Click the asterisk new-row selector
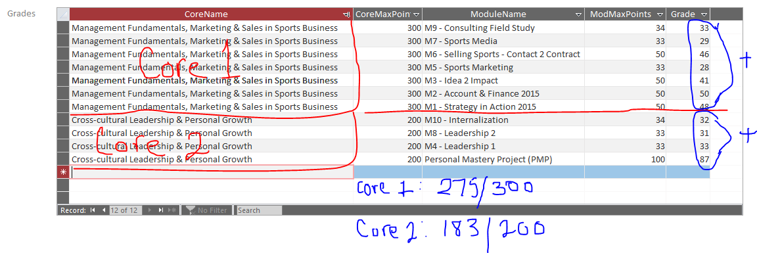This screenshot has height=253, width=757. 63,172
